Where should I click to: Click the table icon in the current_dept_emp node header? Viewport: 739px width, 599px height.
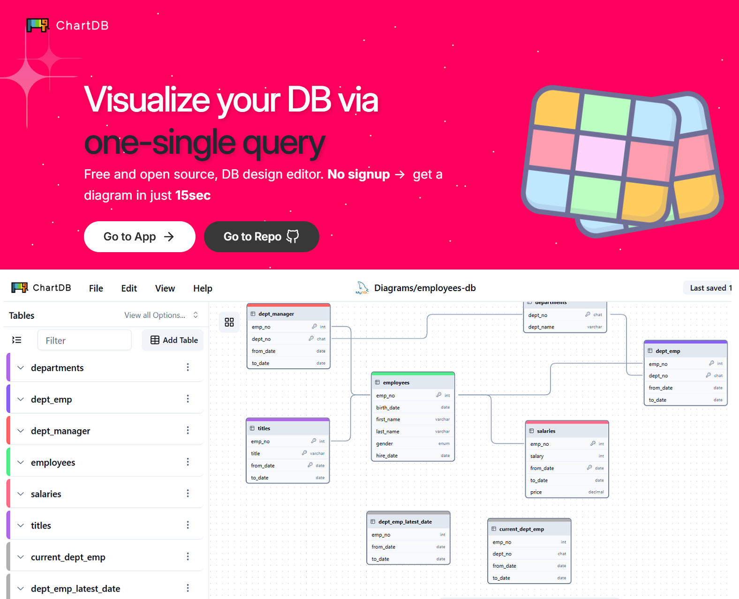tap(494, 529)
